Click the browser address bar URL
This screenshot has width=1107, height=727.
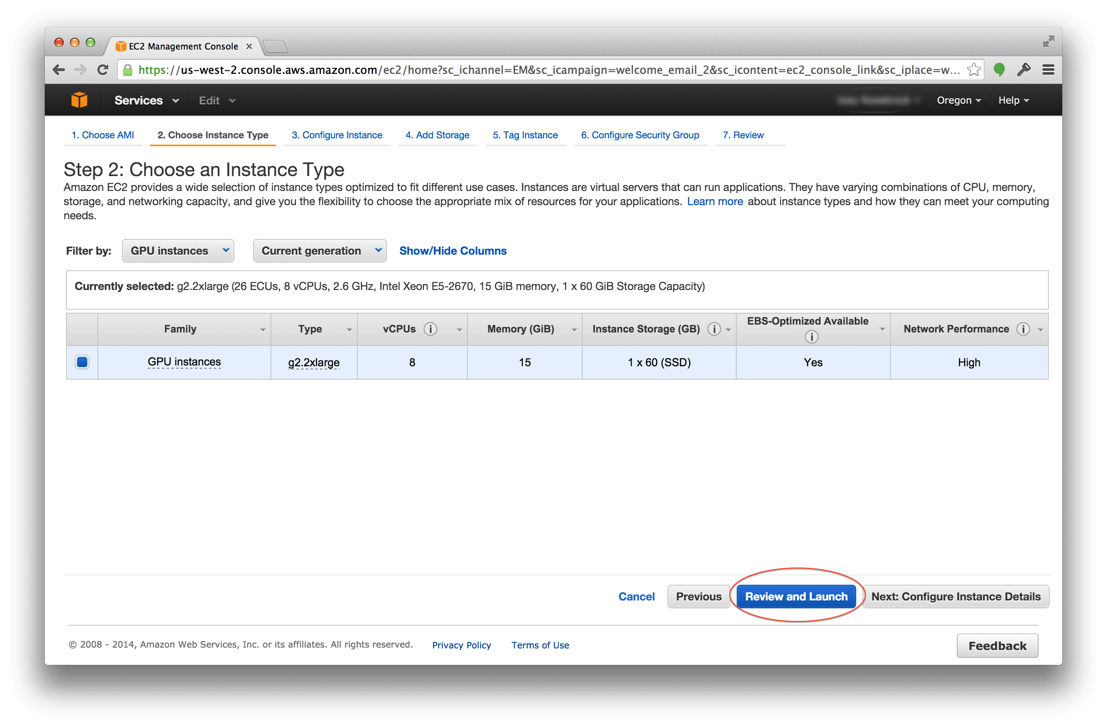[549, 70]
